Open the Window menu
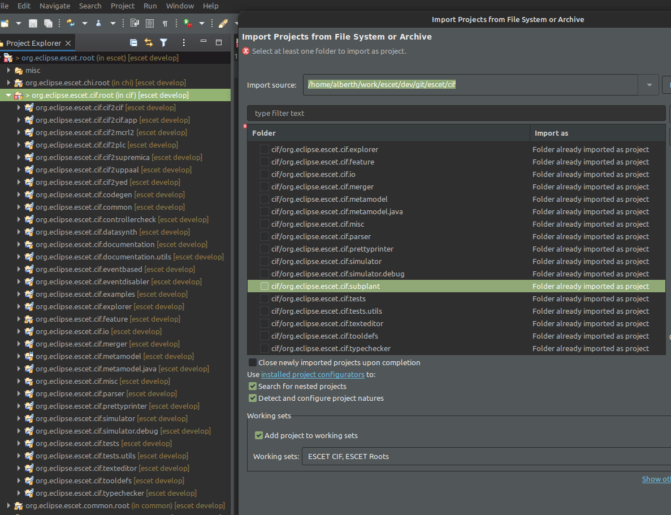This screenshot has height=515, width=671. (180, 6)
